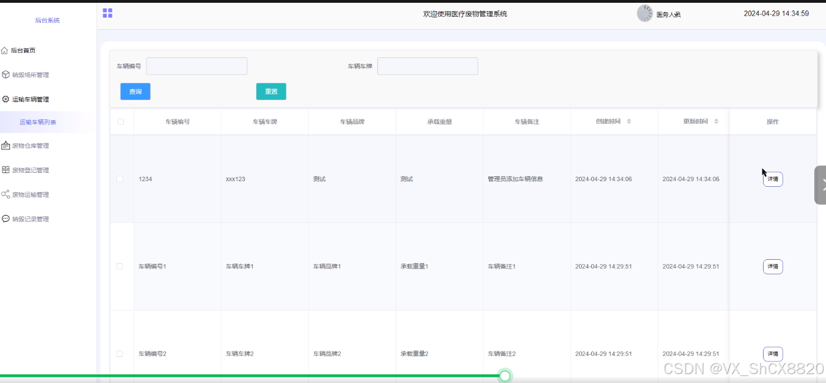This screenshot has width=826, height=383.
Task: Click the 重置 reset button
Action: click(271, 91)
